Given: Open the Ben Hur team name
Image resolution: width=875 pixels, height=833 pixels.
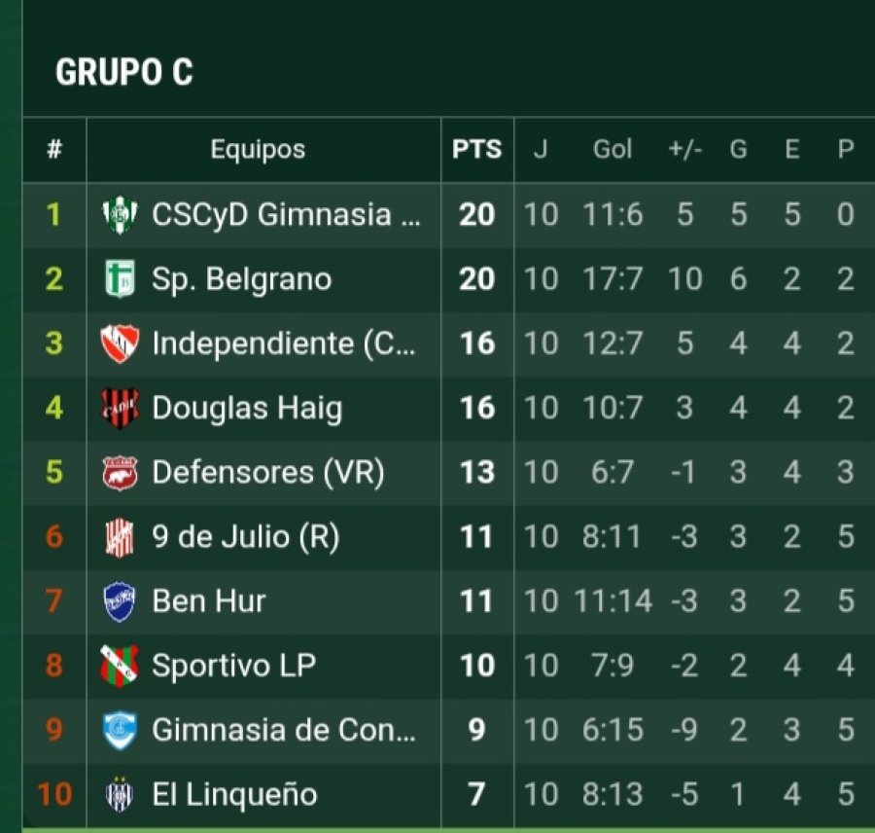Looking at the screenshot, I should [209, 601].
